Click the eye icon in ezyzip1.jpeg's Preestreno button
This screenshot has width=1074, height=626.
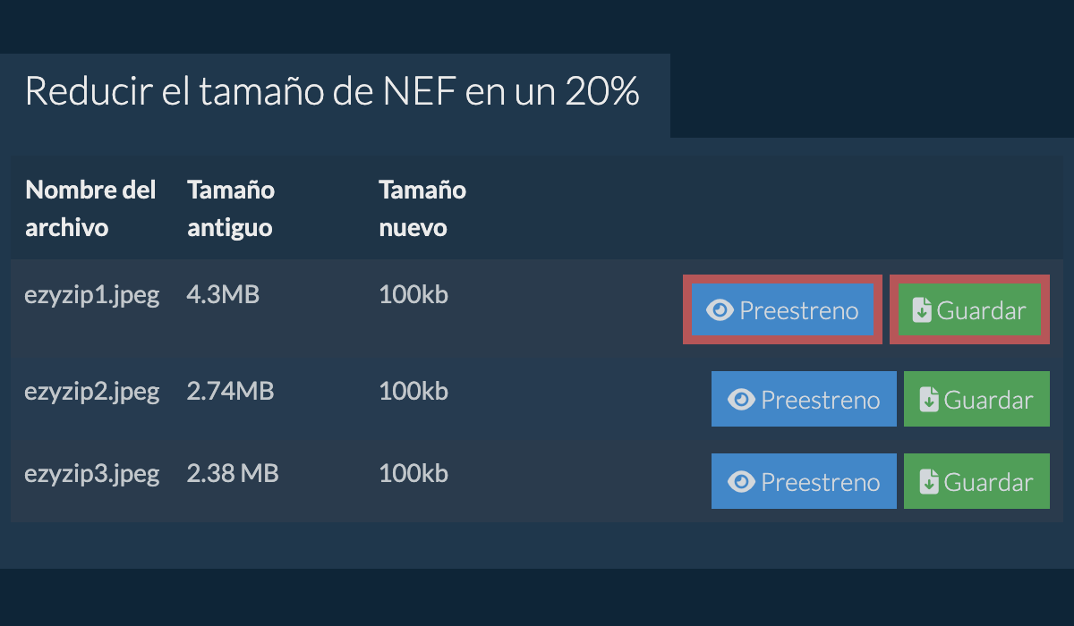coord(720,310)
